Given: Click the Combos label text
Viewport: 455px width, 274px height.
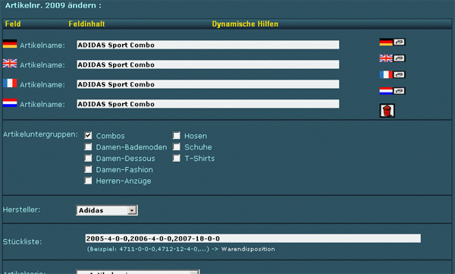Looking at the screenshot, I should [x=110, y=136].
